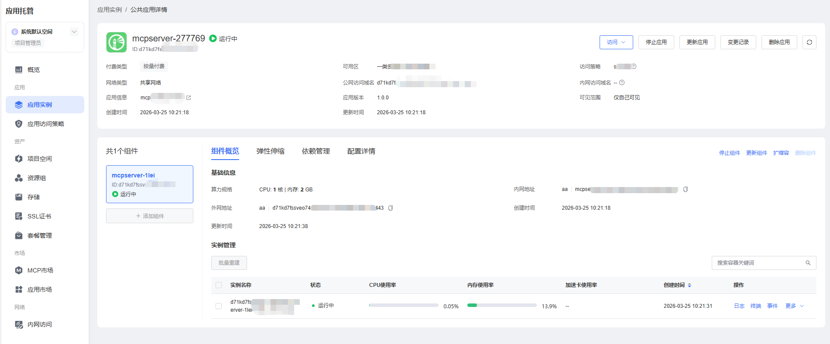The width and height of the screenshot is (830, 344).
Task: Focus the 搜索容器关键词 search field
Action: (758, 263)
